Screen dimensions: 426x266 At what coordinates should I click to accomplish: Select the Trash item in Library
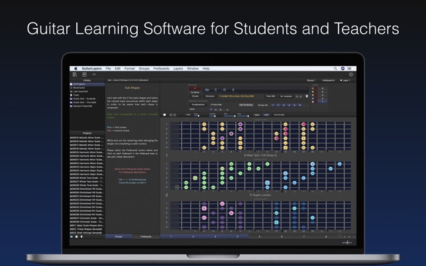(76, 95)
